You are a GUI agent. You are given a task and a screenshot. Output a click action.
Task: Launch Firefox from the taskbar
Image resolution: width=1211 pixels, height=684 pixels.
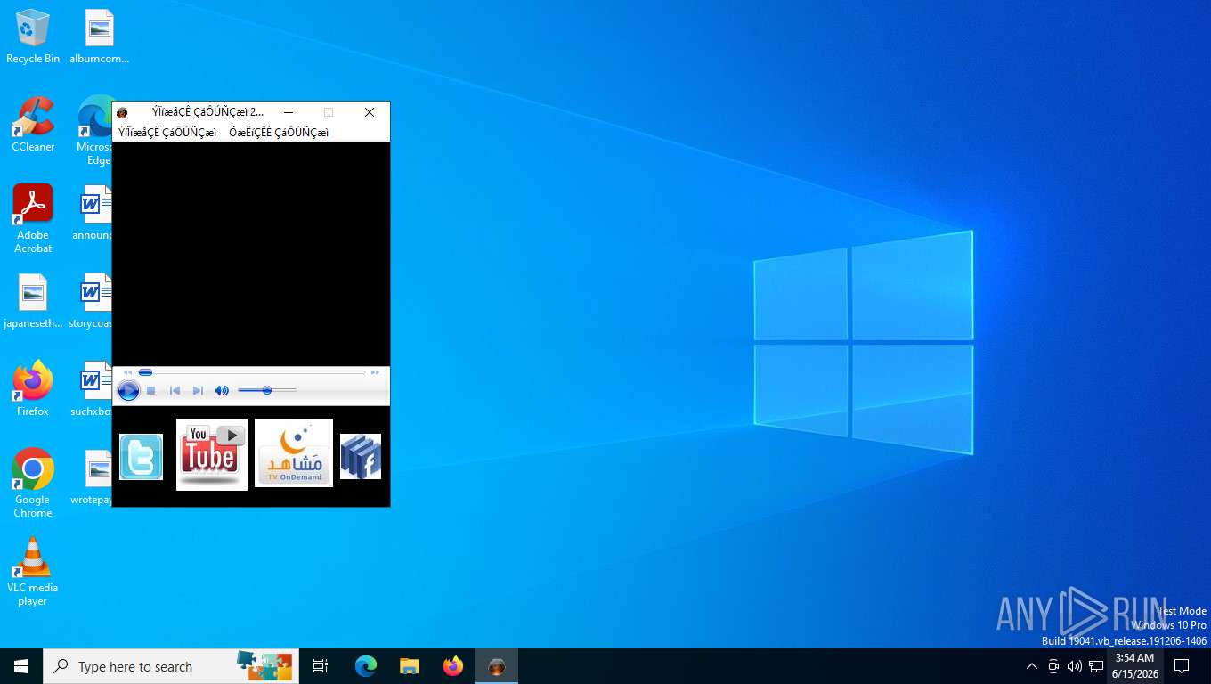click(453, 666)
